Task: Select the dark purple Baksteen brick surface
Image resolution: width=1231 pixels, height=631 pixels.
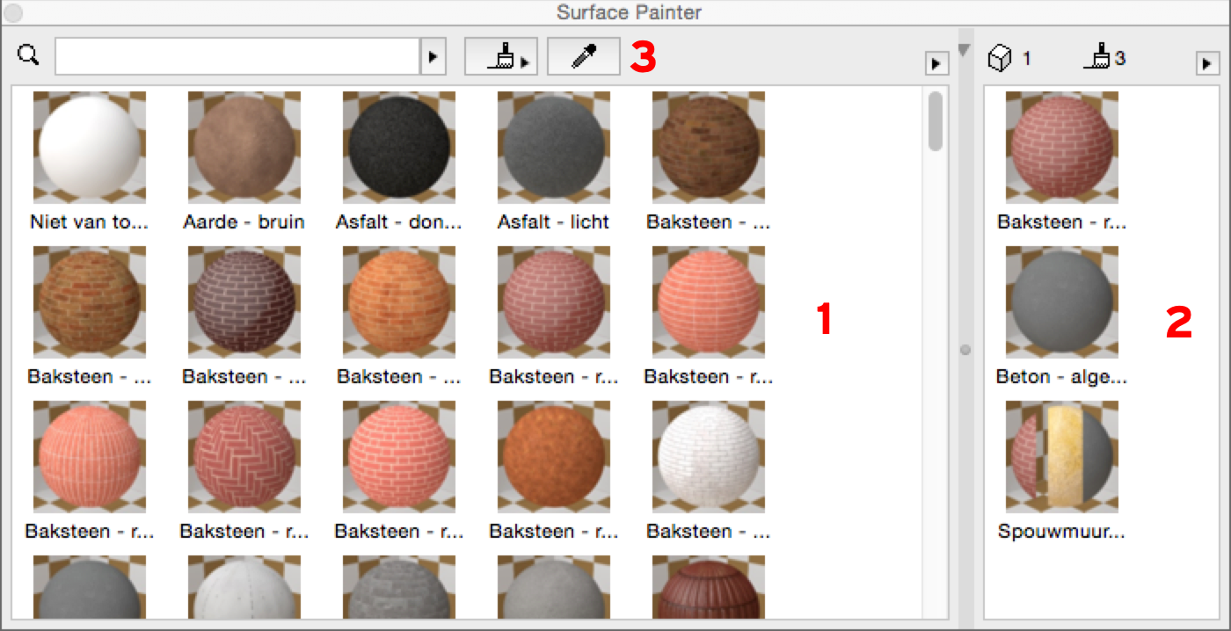Action: (244, 315)
